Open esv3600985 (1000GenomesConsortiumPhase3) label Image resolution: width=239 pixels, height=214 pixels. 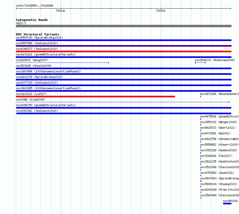tap(48, 88)
